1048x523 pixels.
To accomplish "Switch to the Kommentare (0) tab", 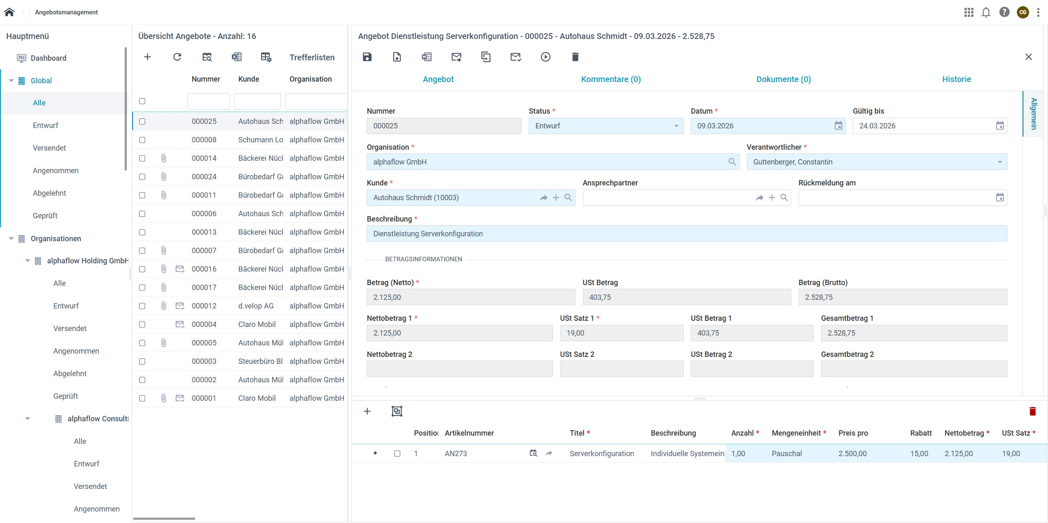I will coord(611,79).
